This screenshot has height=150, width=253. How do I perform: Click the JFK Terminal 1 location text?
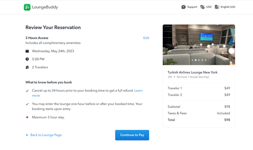[188, 77]
